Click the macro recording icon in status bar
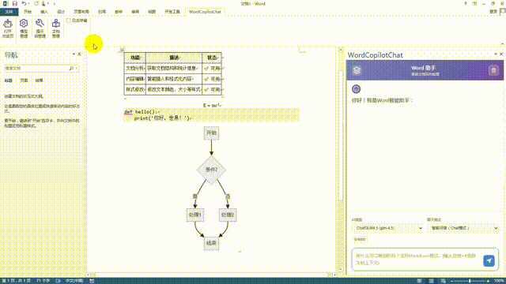506x284 pixels. coord(92,281)
